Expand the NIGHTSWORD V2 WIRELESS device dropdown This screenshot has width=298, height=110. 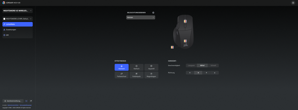pos(17,11)
